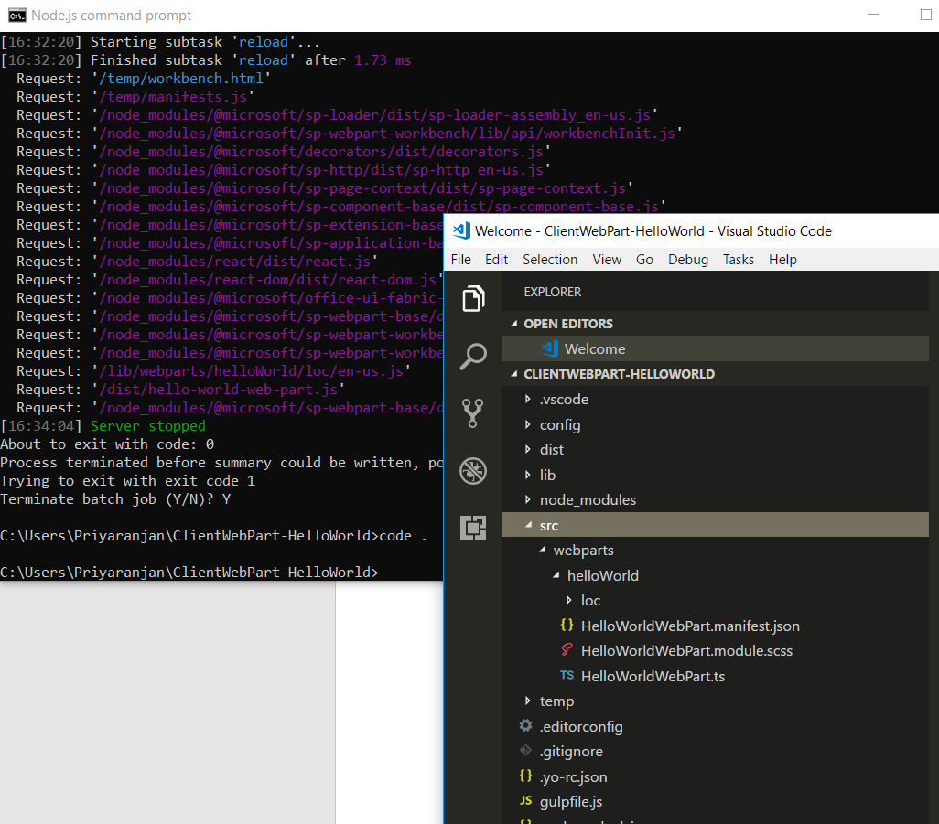Open HelloWorldWebPart.module.scss file

point(686,651)
